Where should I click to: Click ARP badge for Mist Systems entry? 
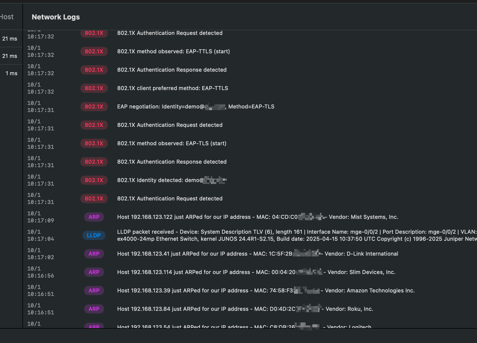94,217
